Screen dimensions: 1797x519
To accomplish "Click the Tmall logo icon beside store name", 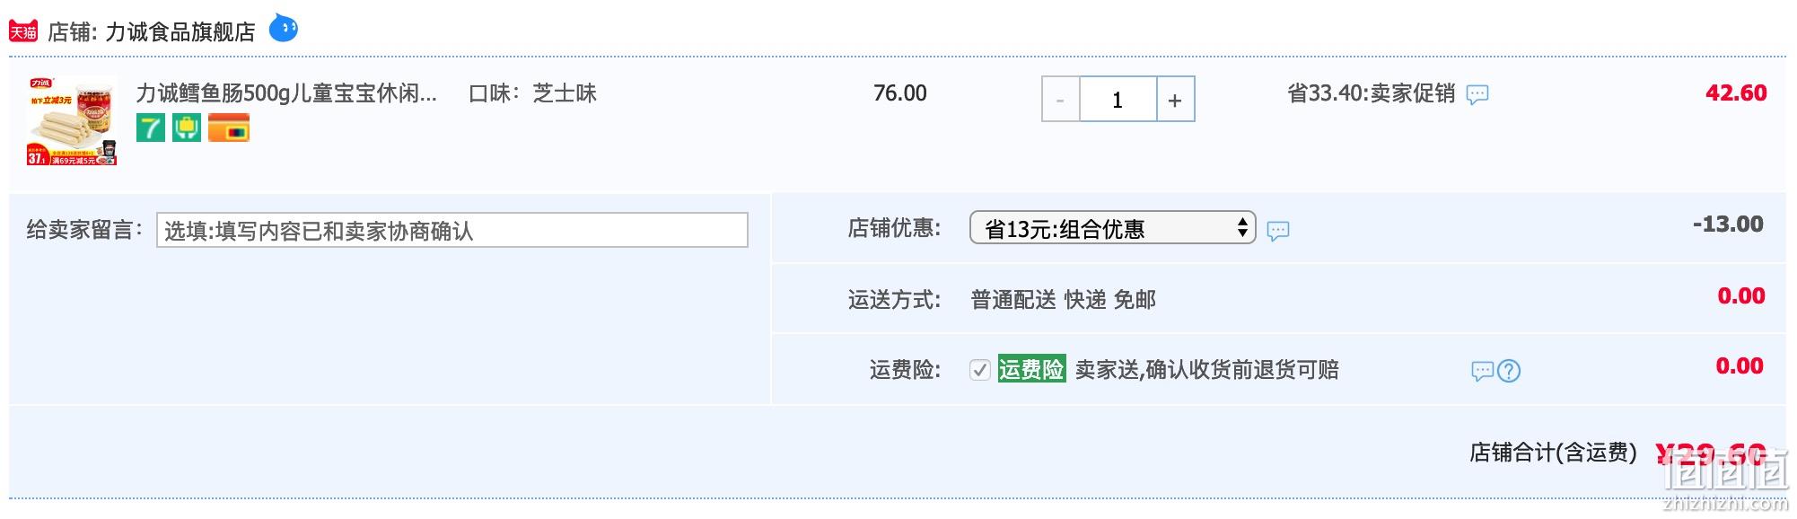I will coord(23,32).
